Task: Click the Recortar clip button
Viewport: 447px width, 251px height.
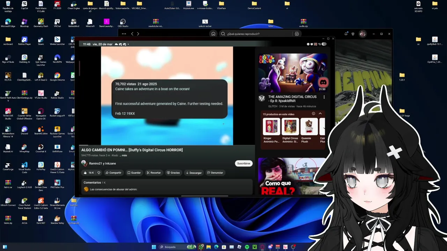Action: (154, 173)
